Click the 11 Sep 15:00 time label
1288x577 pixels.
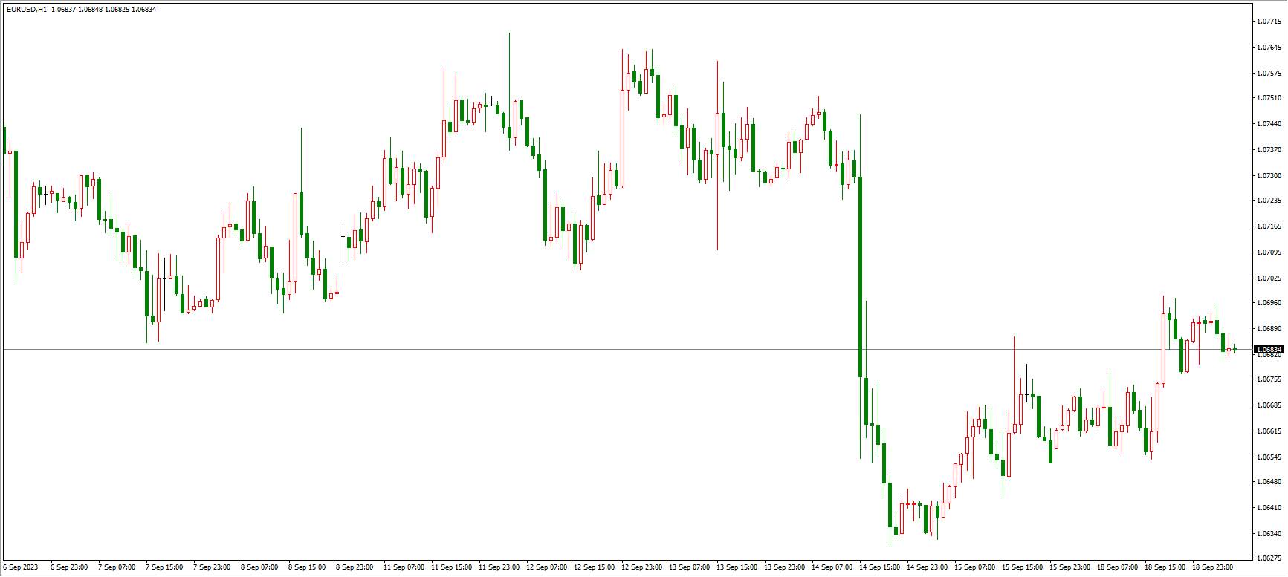coord(451,567)
